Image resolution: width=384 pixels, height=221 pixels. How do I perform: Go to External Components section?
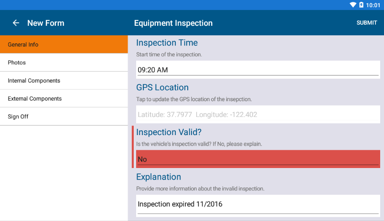coord(64,99)
